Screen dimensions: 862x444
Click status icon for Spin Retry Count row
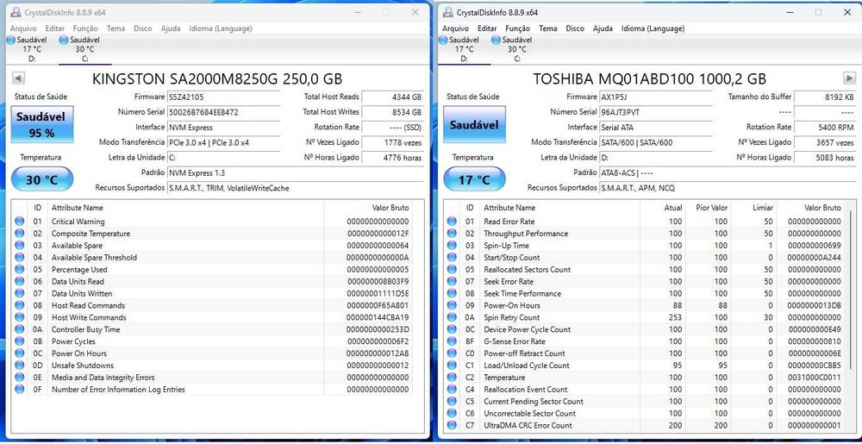452,317
